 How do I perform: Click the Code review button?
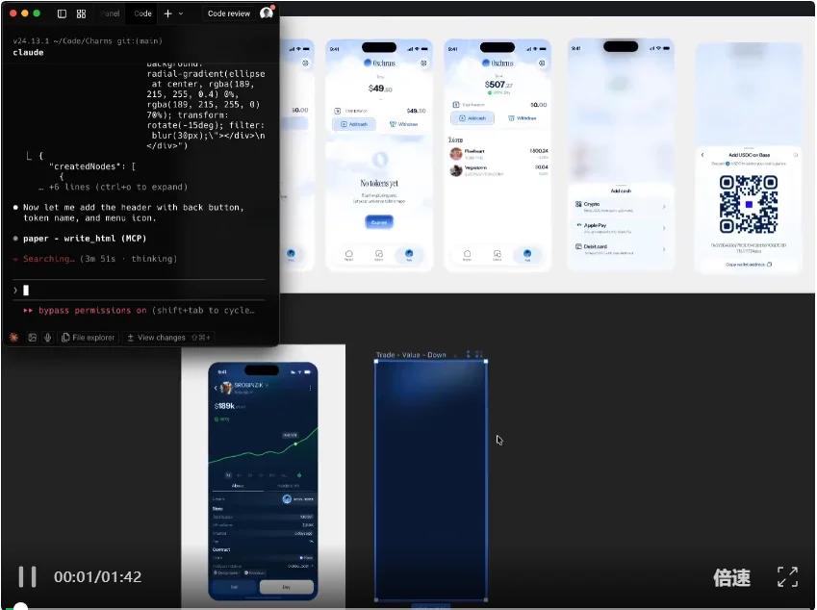228,13
